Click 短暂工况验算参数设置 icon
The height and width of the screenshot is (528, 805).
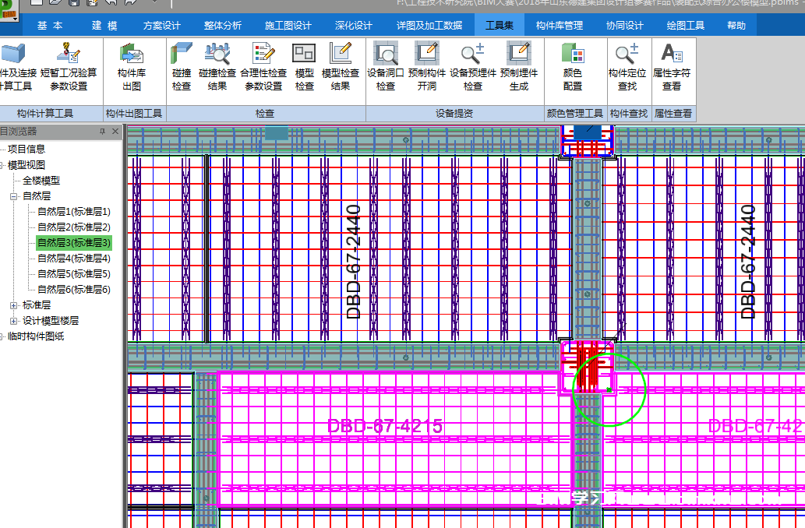[x=69, y=66]
